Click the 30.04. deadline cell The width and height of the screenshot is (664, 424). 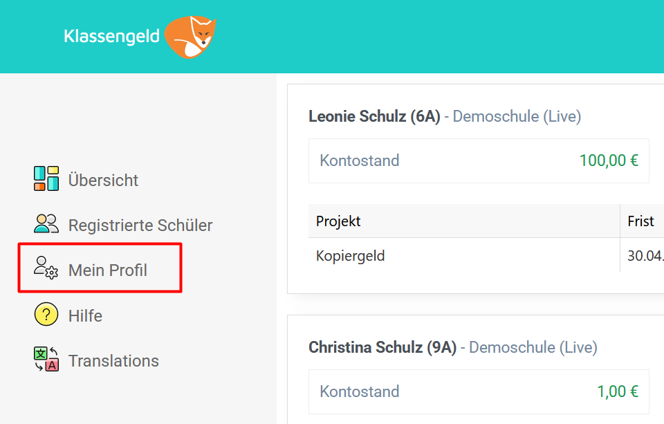645,256
